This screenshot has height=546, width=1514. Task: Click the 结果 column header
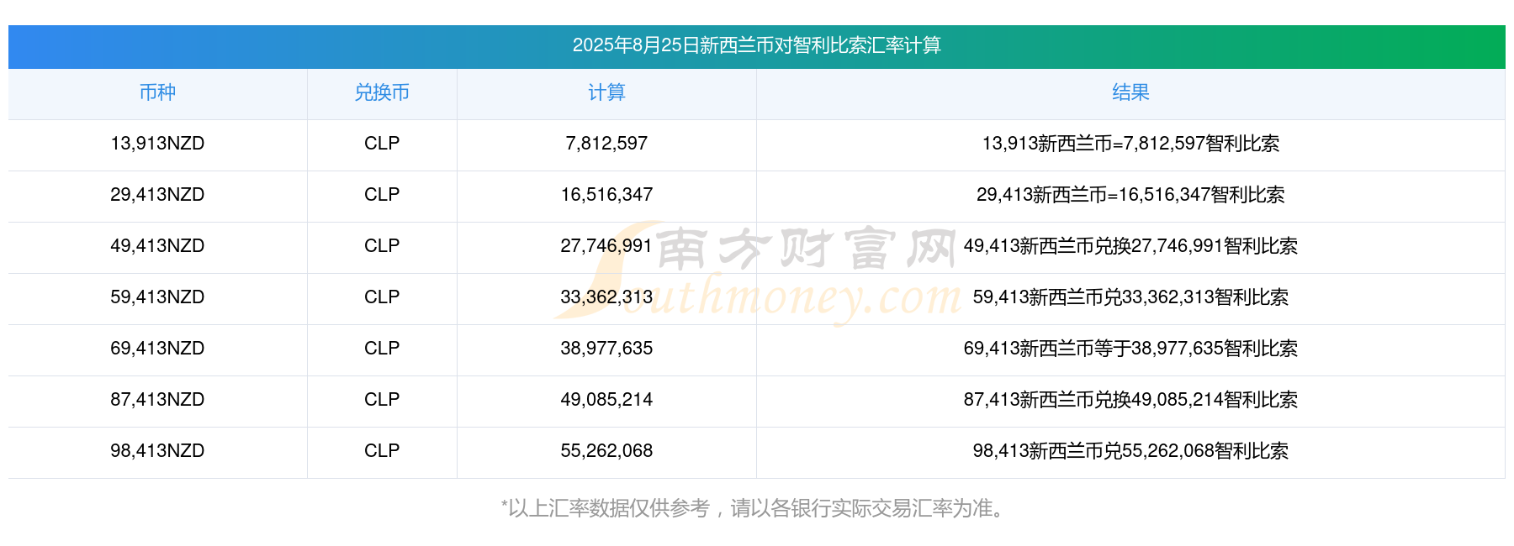[1130, 92]
